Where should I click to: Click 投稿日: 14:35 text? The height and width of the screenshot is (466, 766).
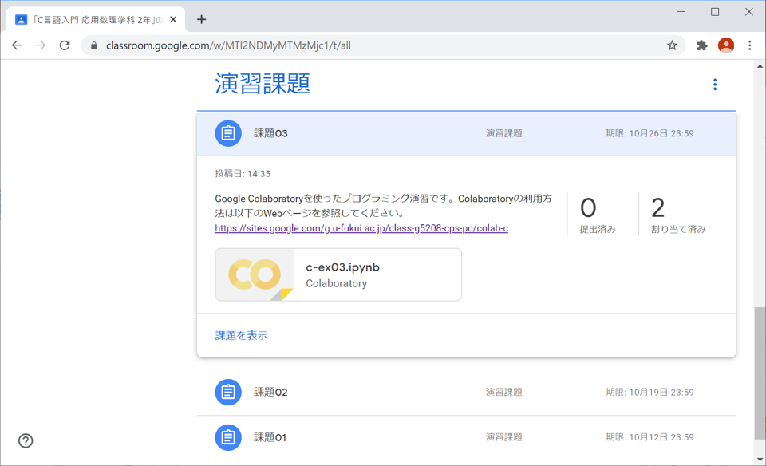point(243,174)
